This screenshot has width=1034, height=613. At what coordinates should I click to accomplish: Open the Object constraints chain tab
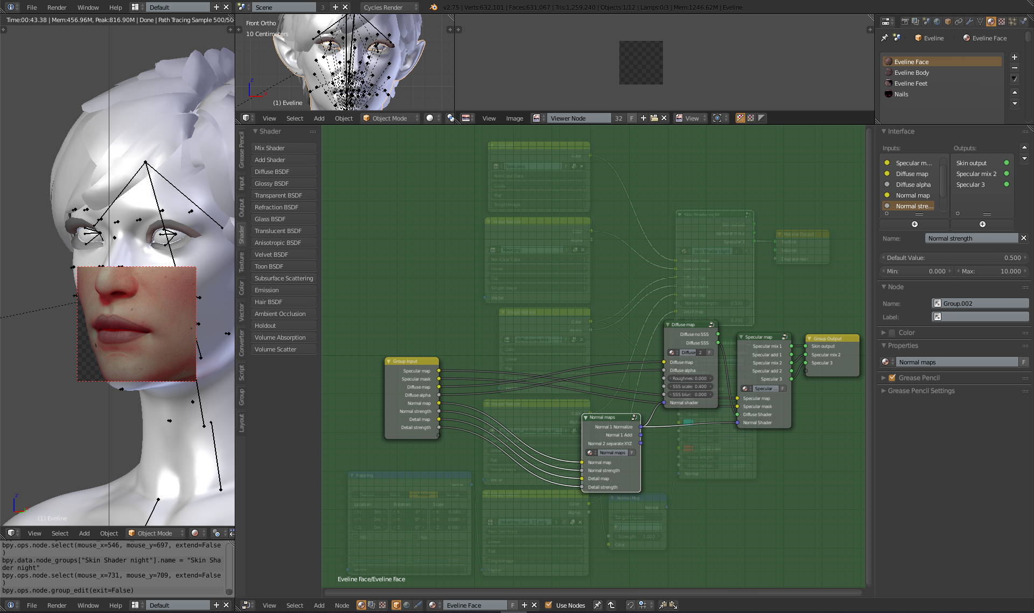959,22
